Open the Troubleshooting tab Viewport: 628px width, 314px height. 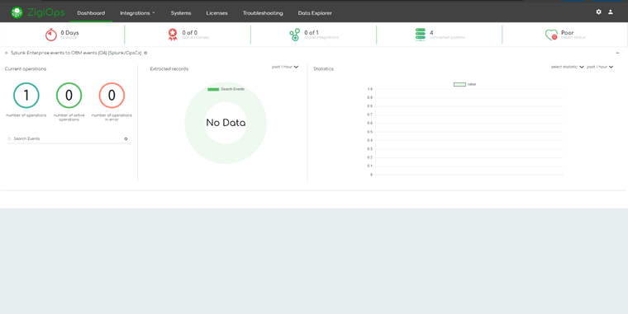click(x=263, y=13)
